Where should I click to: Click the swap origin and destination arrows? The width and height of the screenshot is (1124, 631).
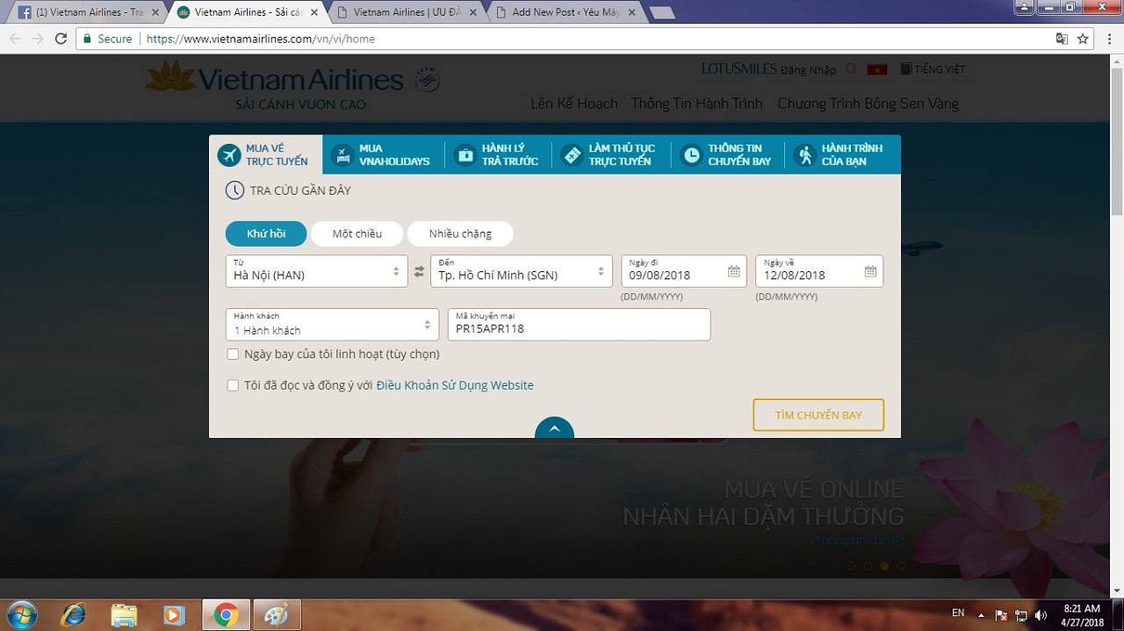tap(419, 271)
